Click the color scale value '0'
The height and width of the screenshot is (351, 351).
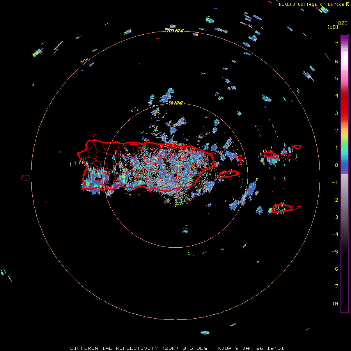click(337, 165)
